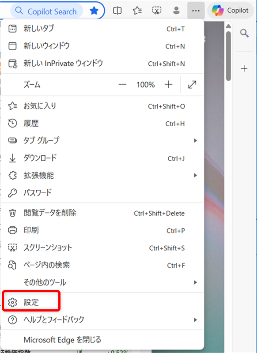This screenshot has height=353, width=257.
Task: Select ページ内の検索 menu item
Action: pyautogui.click(x=102, y=265)
